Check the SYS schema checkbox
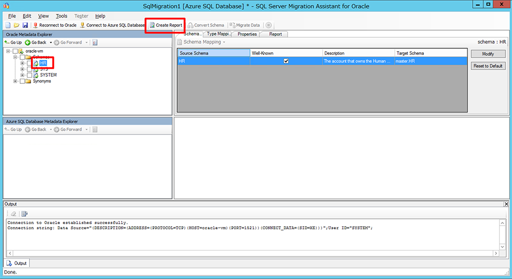Viewport: 512px width, 279px height. pos(30,69)
